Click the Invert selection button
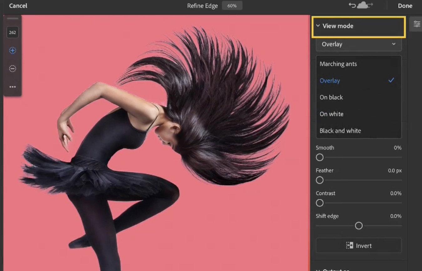 359,245
